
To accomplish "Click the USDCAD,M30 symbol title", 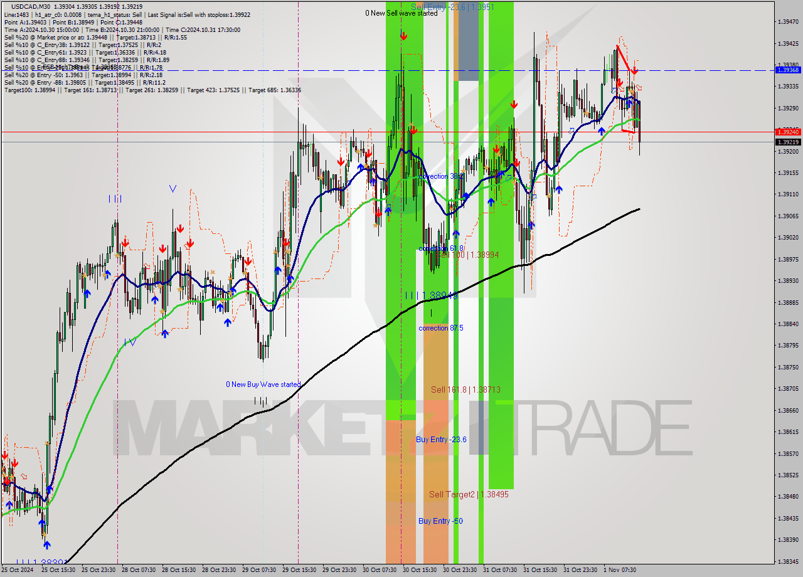I will [31, 6].
